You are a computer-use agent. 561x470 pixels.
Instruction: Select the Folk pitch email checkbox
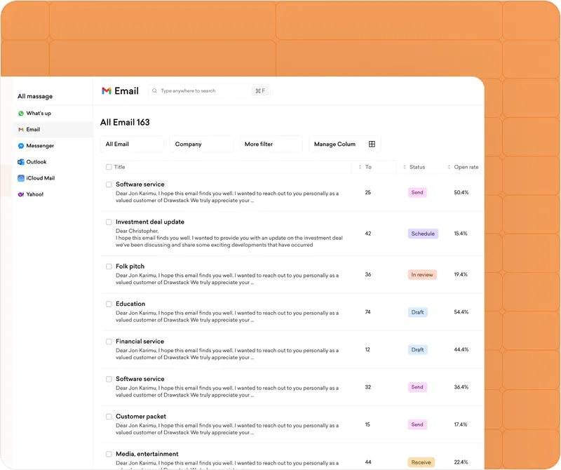(109, 267)
